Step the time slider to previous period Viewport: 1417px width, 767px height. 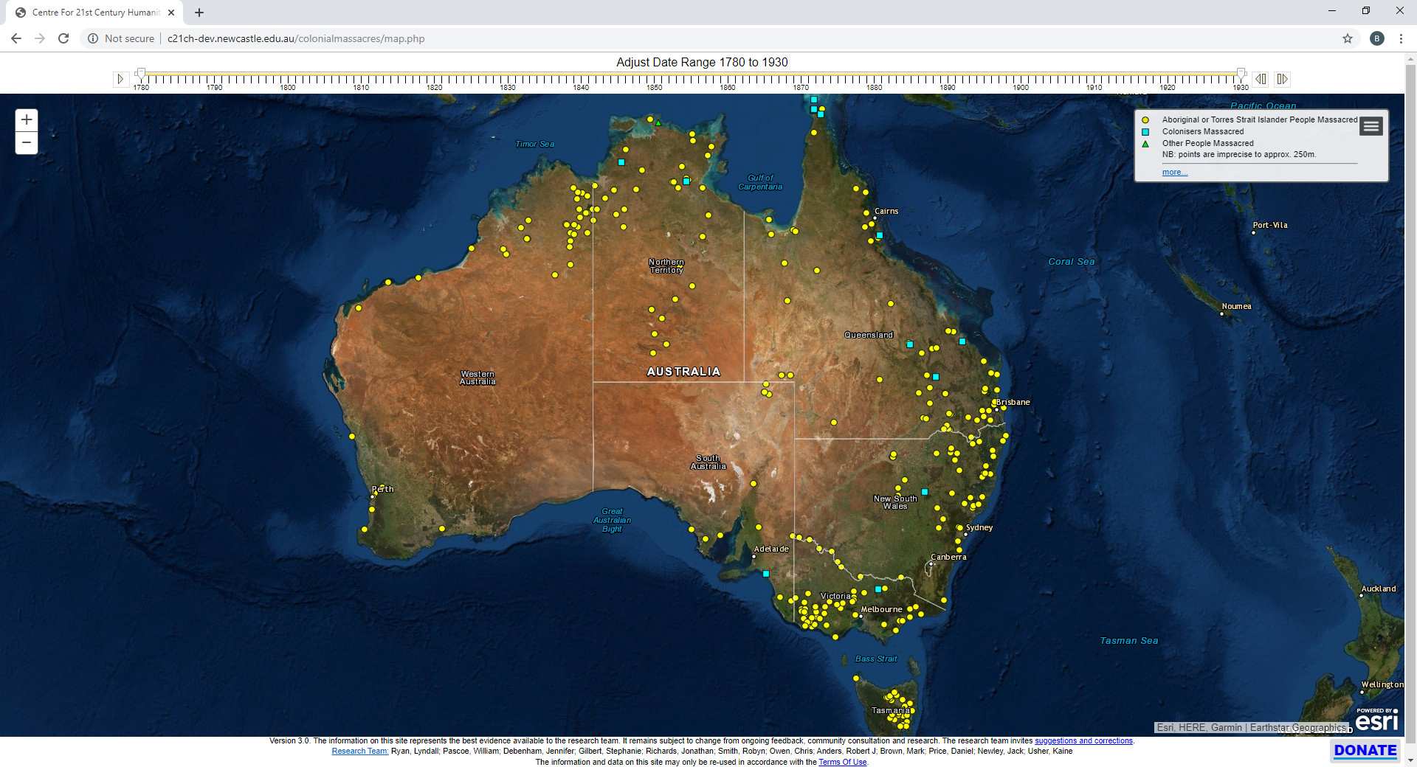(x=1261, y=79)
